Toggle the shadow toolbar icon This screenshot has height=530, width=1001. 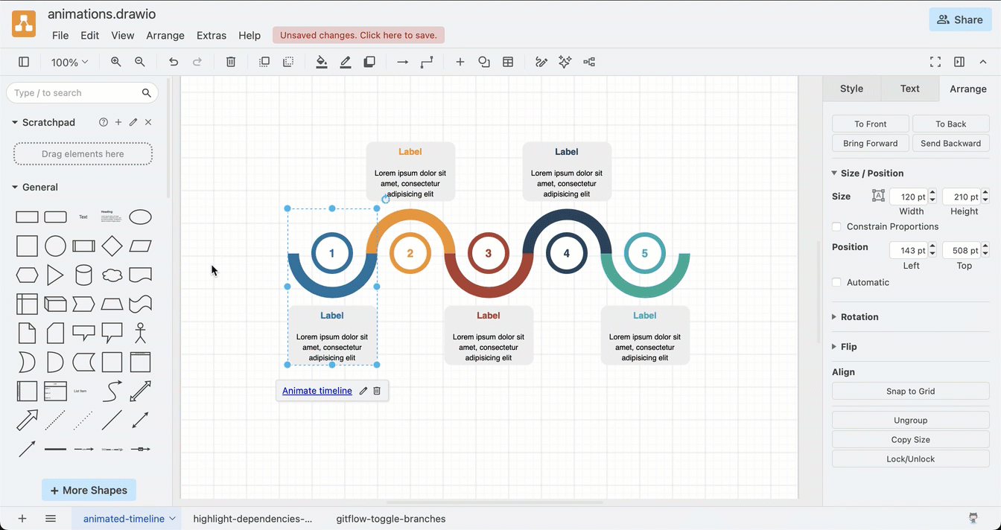(x=369, y=62)
